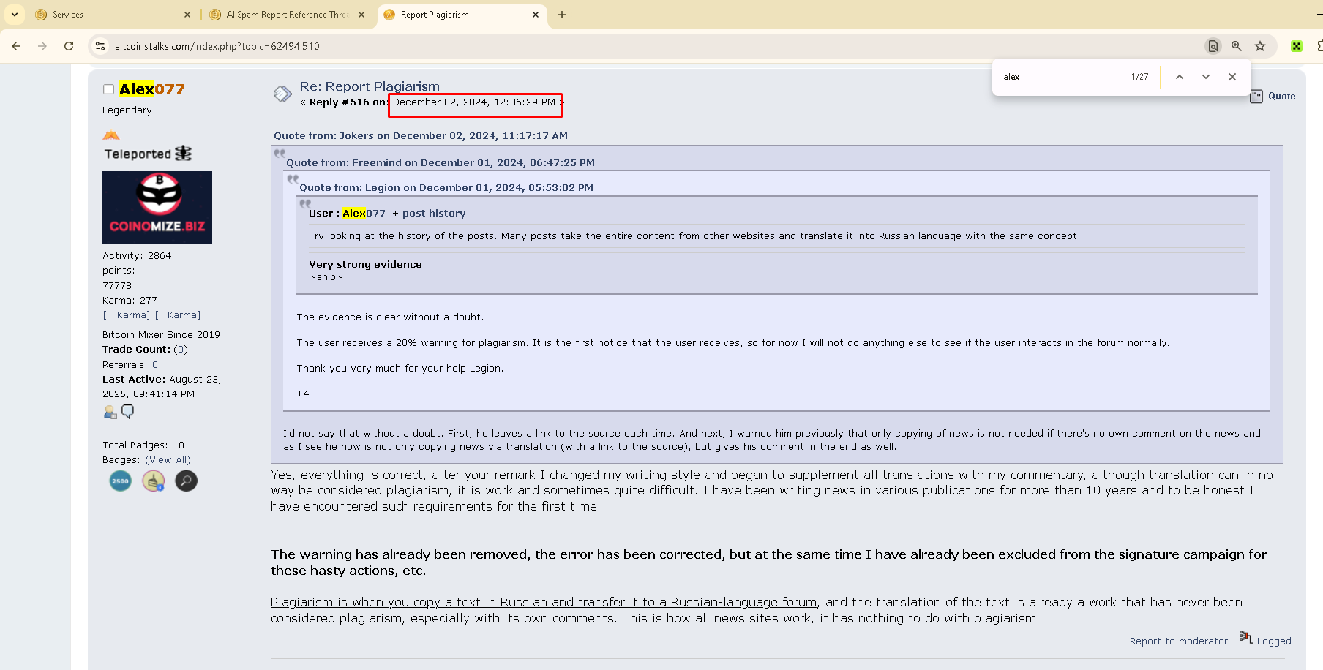The image size is (1323, 670).
Task: Click the find bar search field
Action: click(1061, 77)
